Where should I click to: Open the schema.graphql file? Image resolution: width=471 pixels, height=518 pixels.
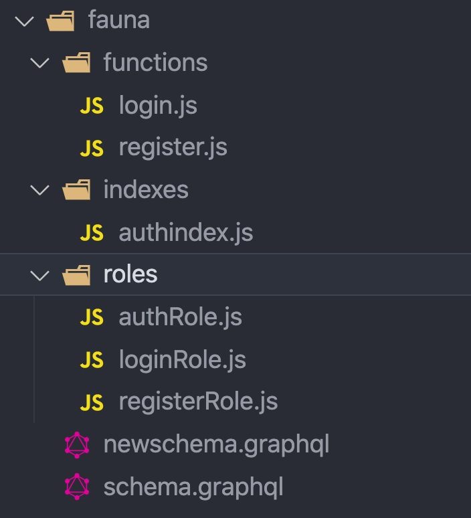pyautogui.click(x=193, y=487)
